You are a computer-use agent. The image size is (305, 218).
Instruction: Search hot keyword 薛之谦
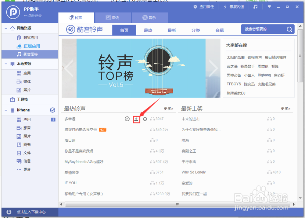(232, 67)
